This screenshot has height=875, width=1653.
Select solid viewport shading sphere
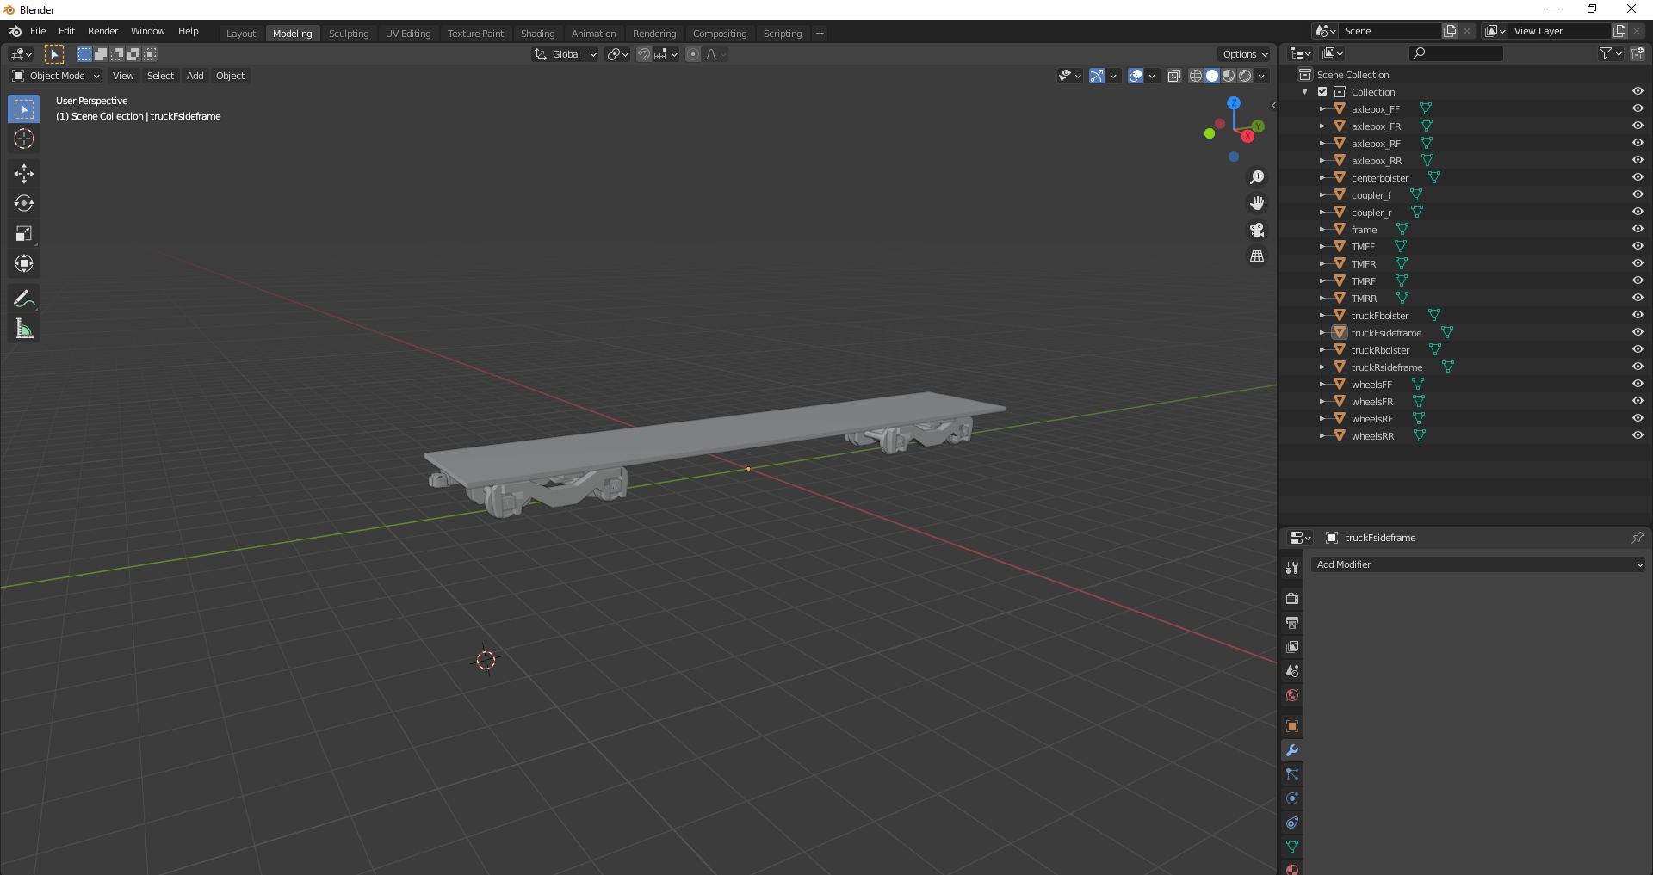click(x=1212, y=76)
